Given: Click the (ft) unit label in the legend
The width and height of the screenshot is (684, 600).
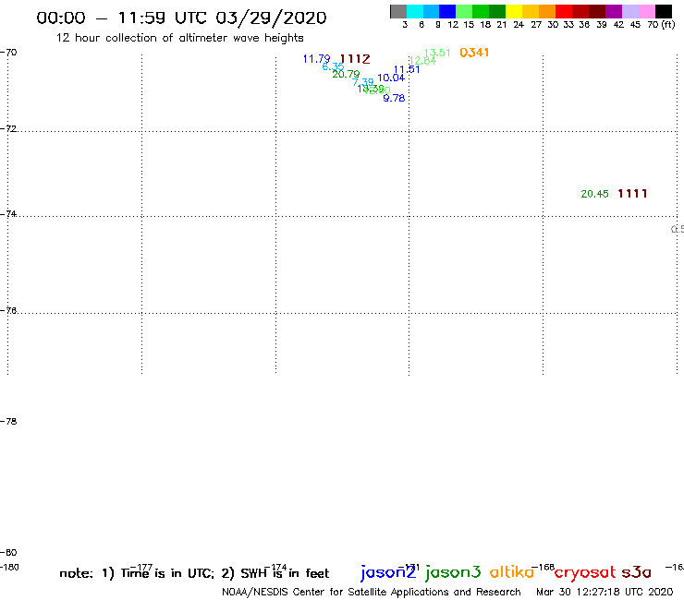Looking at the screenshot, I should [x=668, y=24].
